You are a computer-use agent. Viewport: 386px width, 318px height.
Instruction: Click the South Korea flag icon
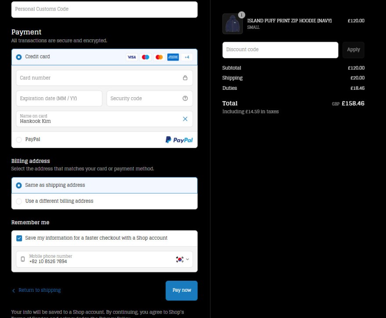point(180,259)
